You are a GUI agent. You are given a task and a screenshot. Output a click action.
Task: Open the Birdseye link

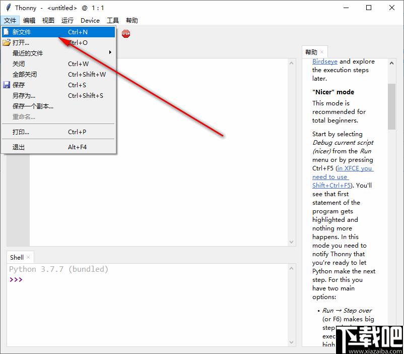(324, 62)
